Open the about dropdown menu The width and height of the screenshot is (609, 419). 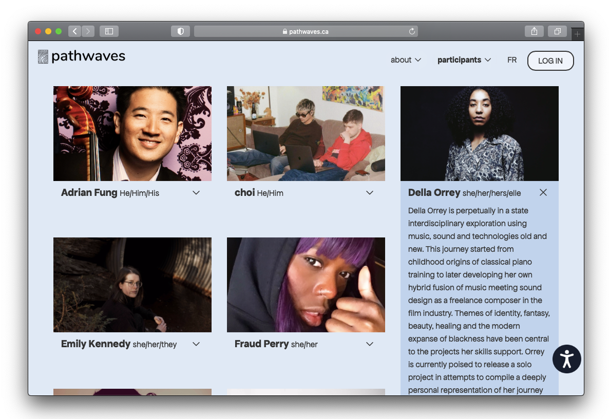[x=406, y=59]
